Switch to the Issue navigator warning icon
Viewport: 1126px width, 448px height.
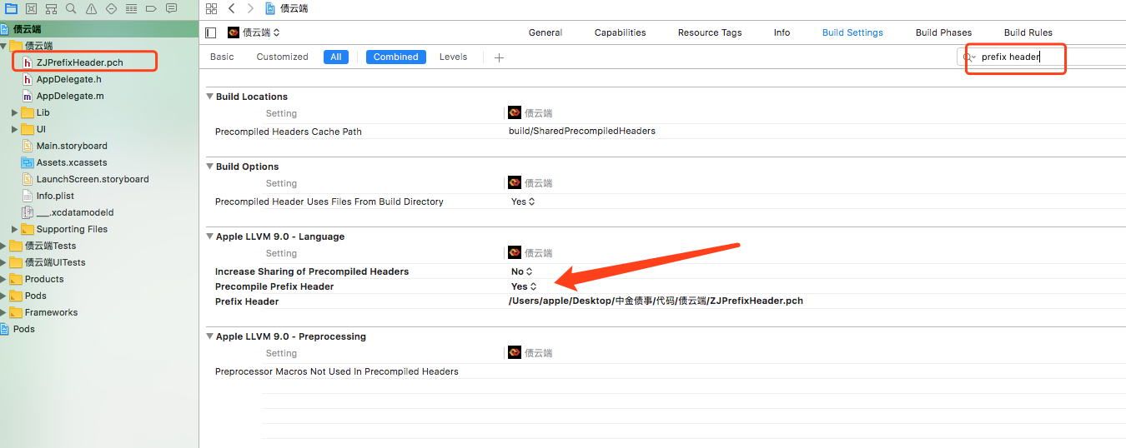[91, 9]
